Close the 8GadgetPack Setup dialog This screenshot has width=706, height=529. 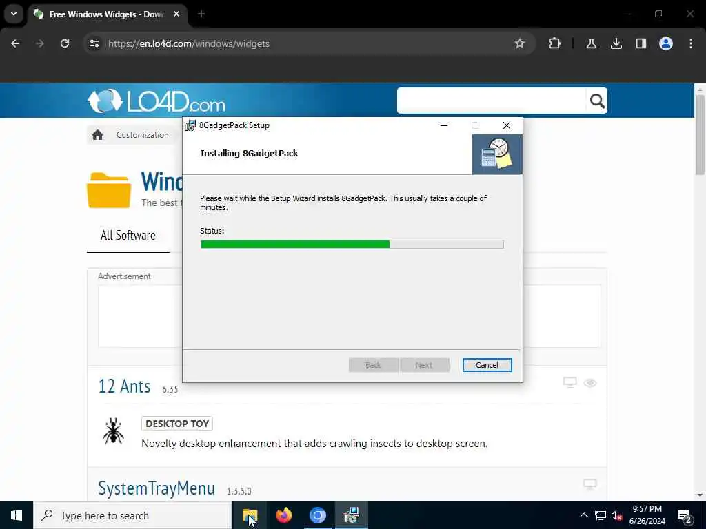[507, 125]
